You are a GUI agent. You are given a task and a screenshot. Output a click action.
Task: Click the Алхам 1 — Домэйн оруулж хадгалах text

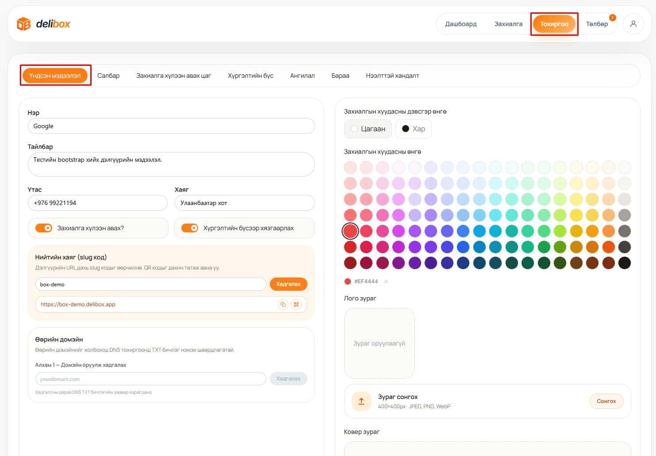coord(81,365)
